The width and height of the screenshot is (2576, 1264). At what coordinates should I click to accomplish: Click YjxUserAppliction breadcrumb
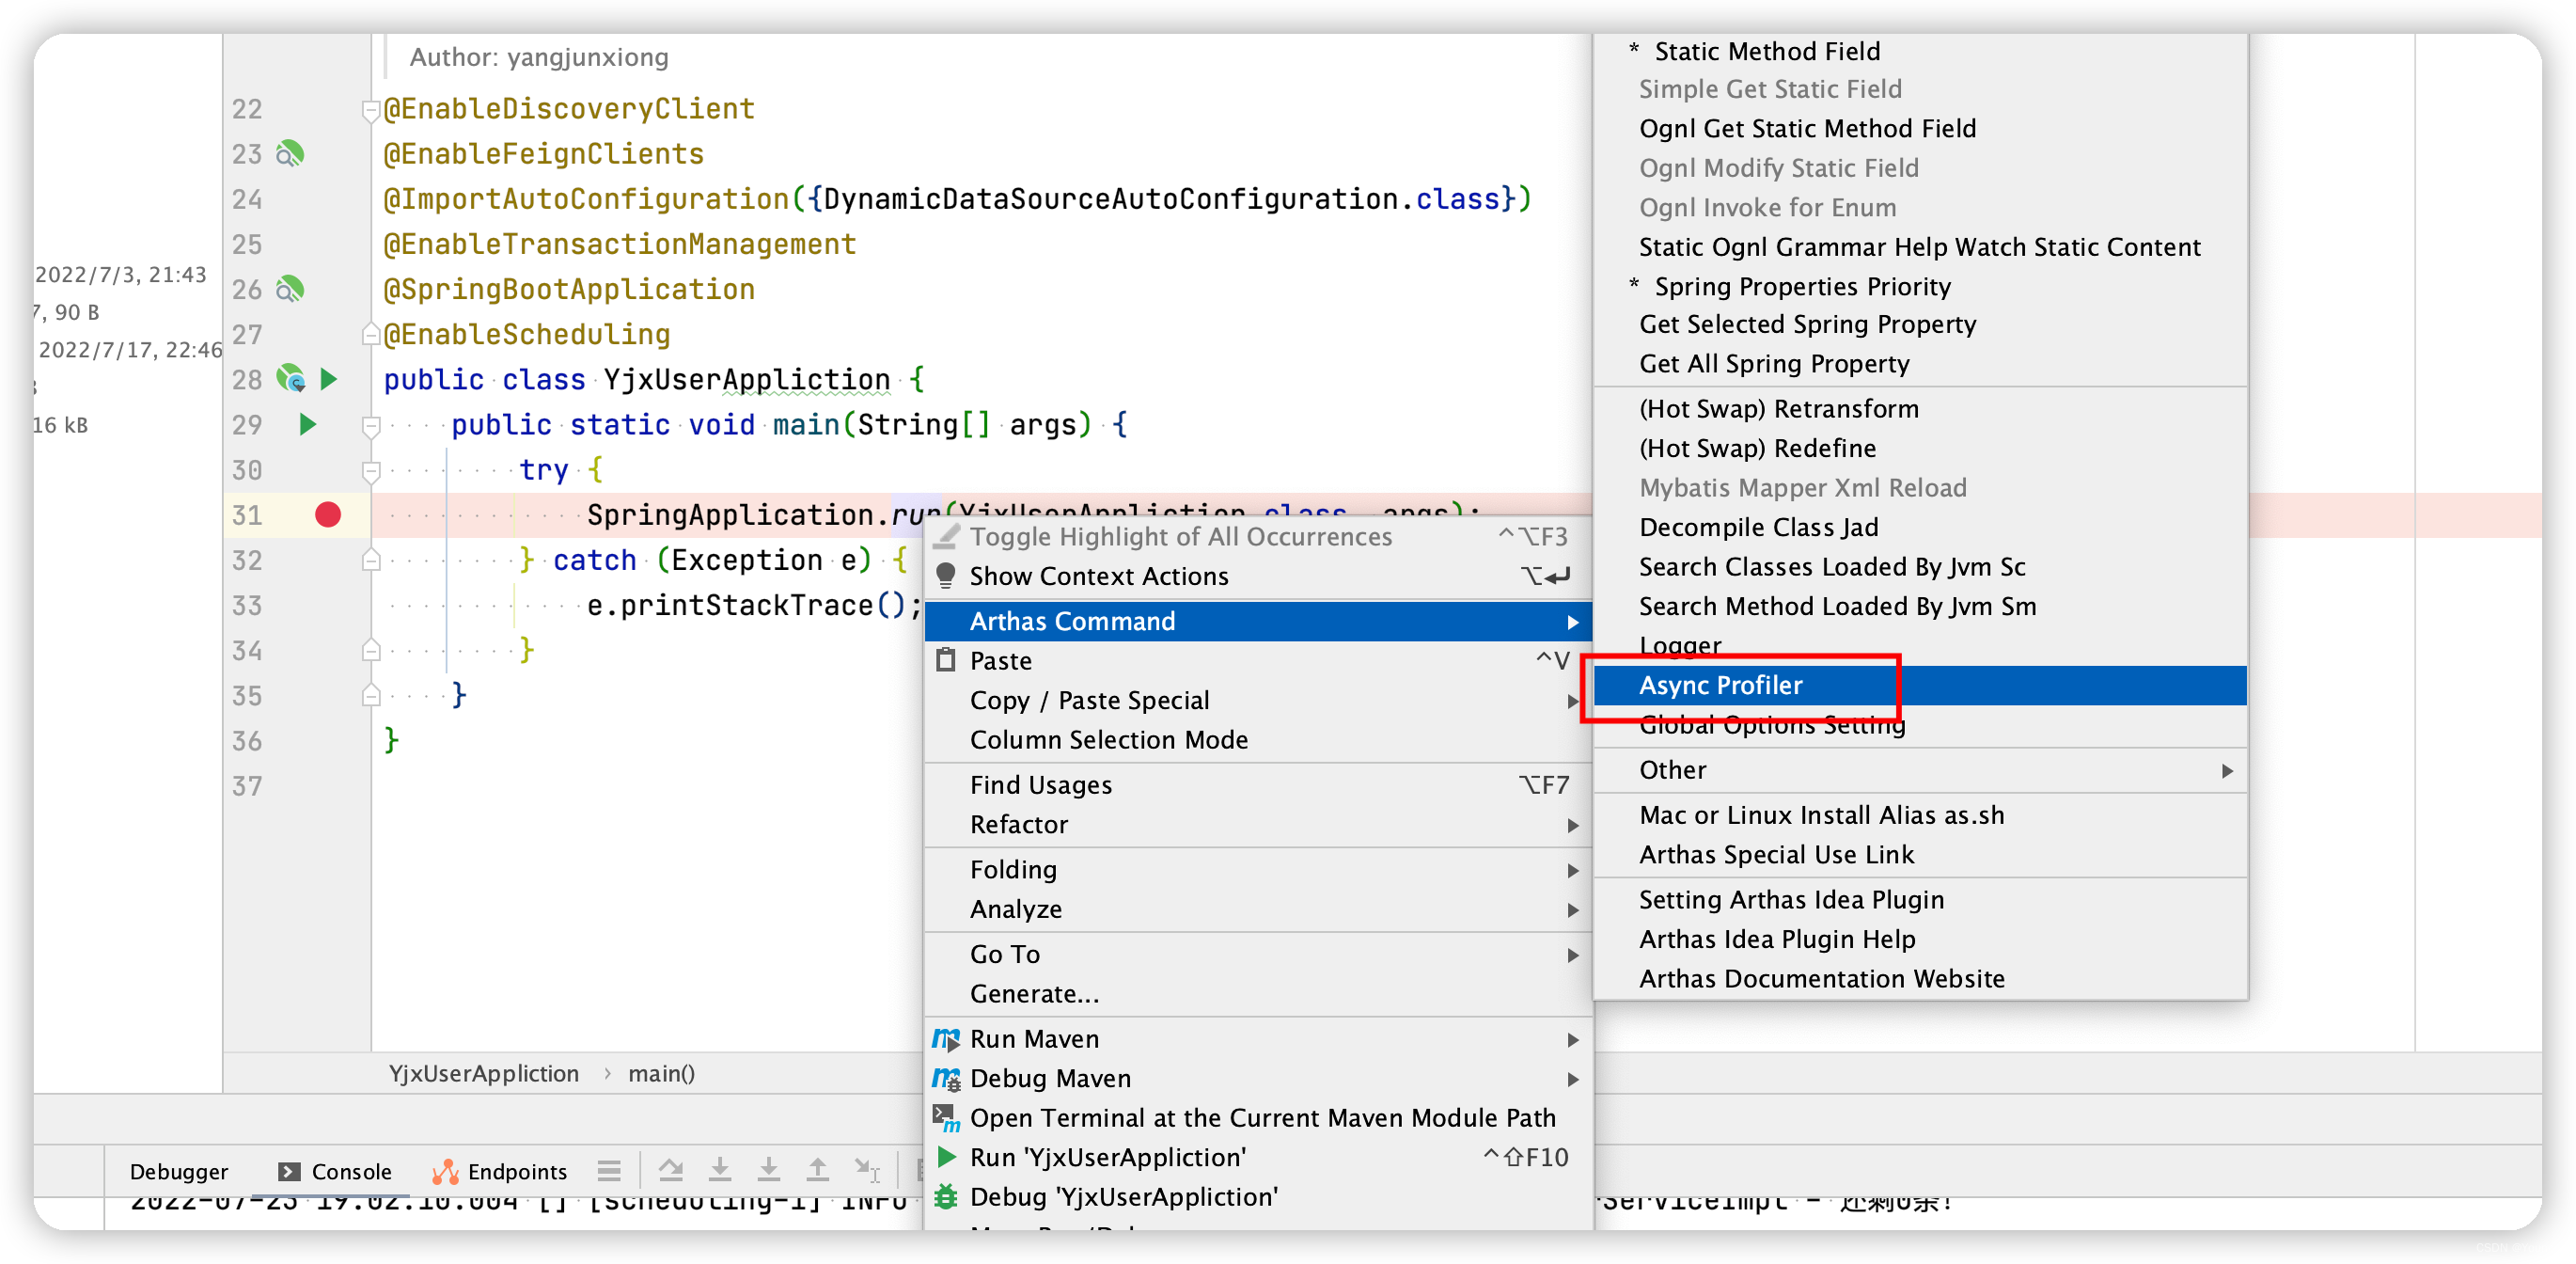(484, 1073)
